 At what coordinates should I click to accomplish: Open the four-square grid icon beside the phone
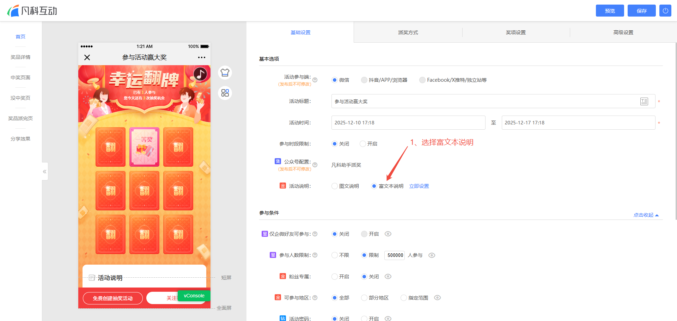tap(225, 93)
